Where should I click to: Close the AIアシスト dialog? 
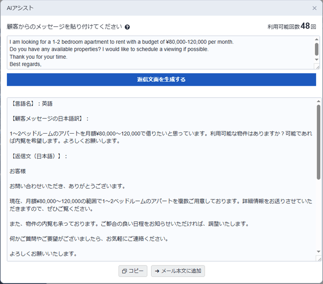point(314,8)
